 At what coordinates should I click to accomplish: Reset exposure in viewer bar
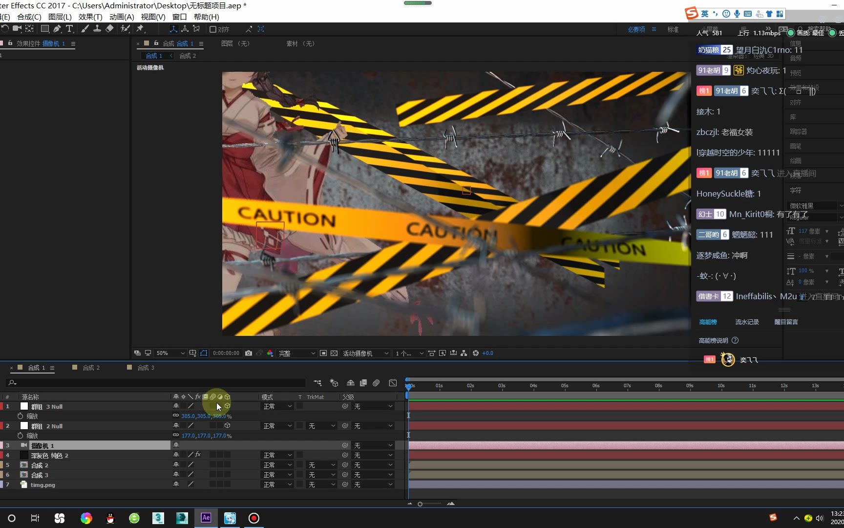[x=476, y=353]
